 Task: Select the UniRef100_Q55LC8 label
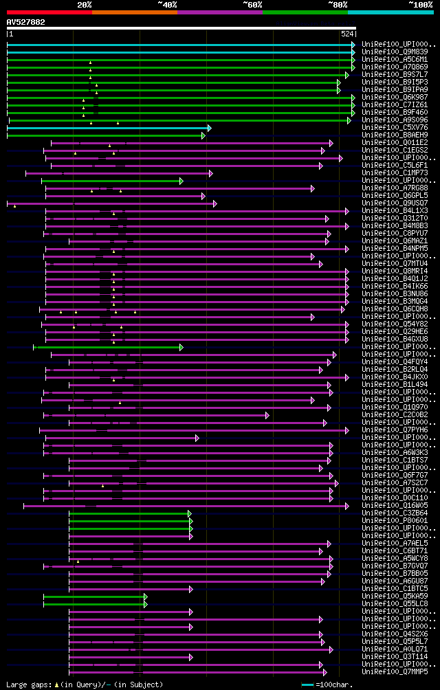[x=394, y=603]
